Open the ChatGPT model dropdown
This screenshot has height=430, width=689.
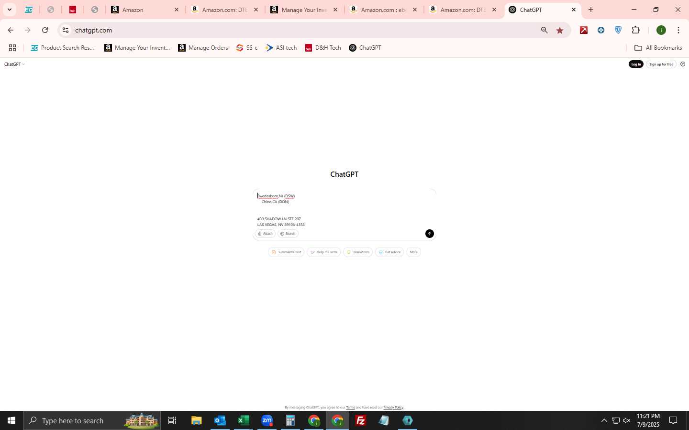click(14, 64)
